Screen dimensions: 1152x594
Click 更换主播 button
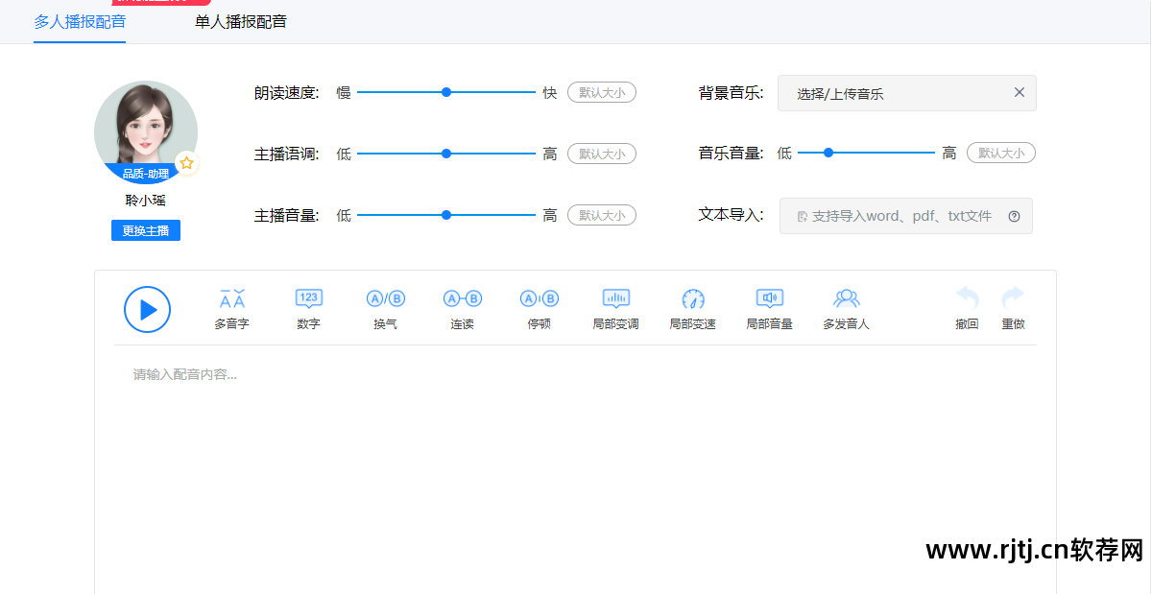(x=146, y=230)
